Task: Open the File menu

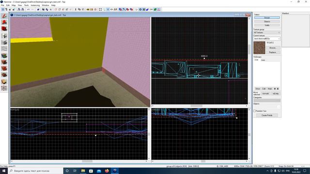Action: click(x=2, y=5)
